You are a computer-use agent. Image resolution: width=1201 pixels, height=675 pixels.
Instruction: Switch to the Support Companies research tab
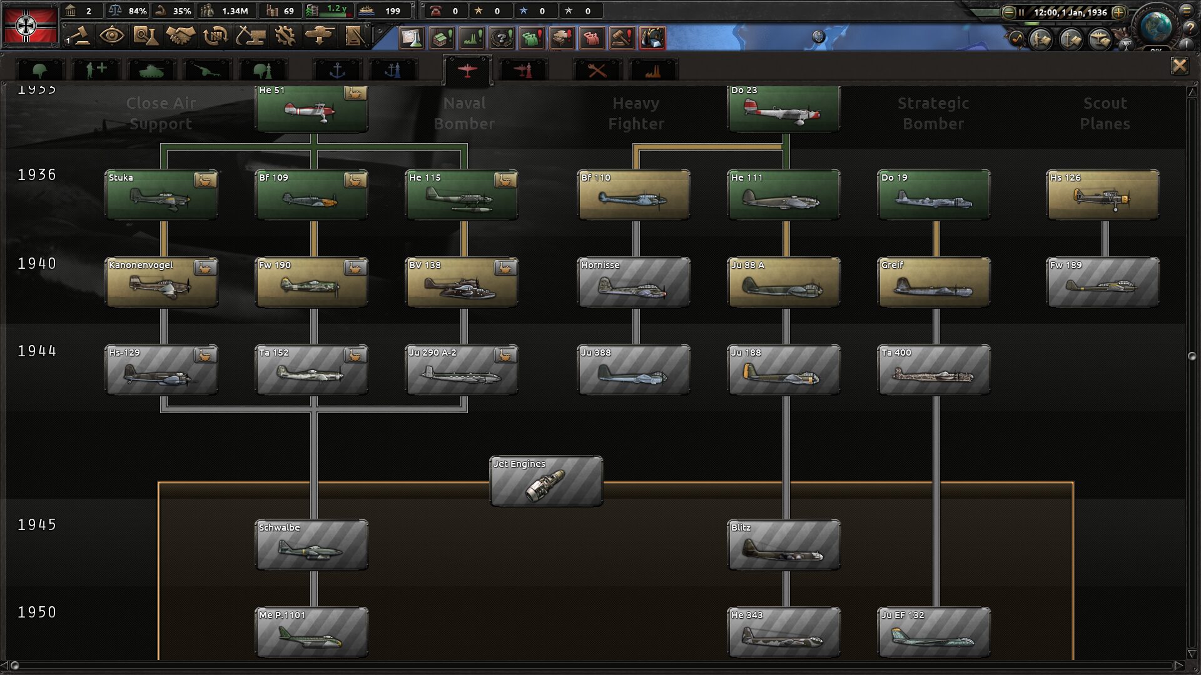[x=95, y=70]
